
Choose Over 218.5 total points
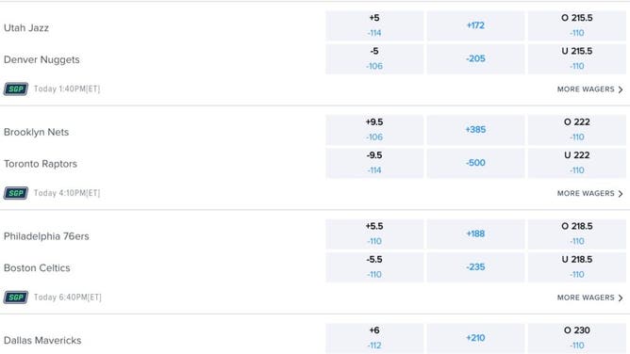[x=577, y=234]
